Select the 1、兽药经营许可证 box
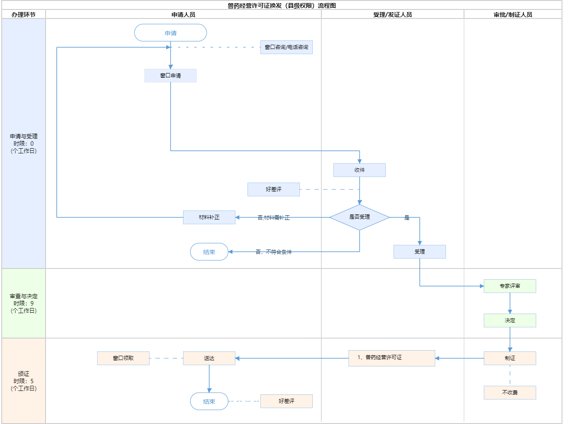 click(391, 358)
